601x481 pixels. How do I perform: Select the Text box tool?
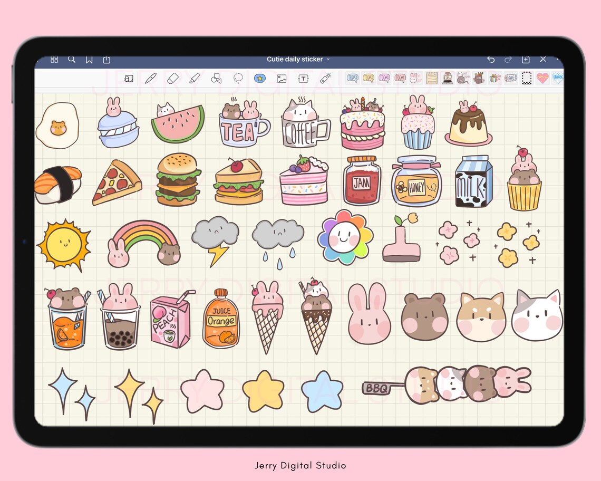(303, 79)
